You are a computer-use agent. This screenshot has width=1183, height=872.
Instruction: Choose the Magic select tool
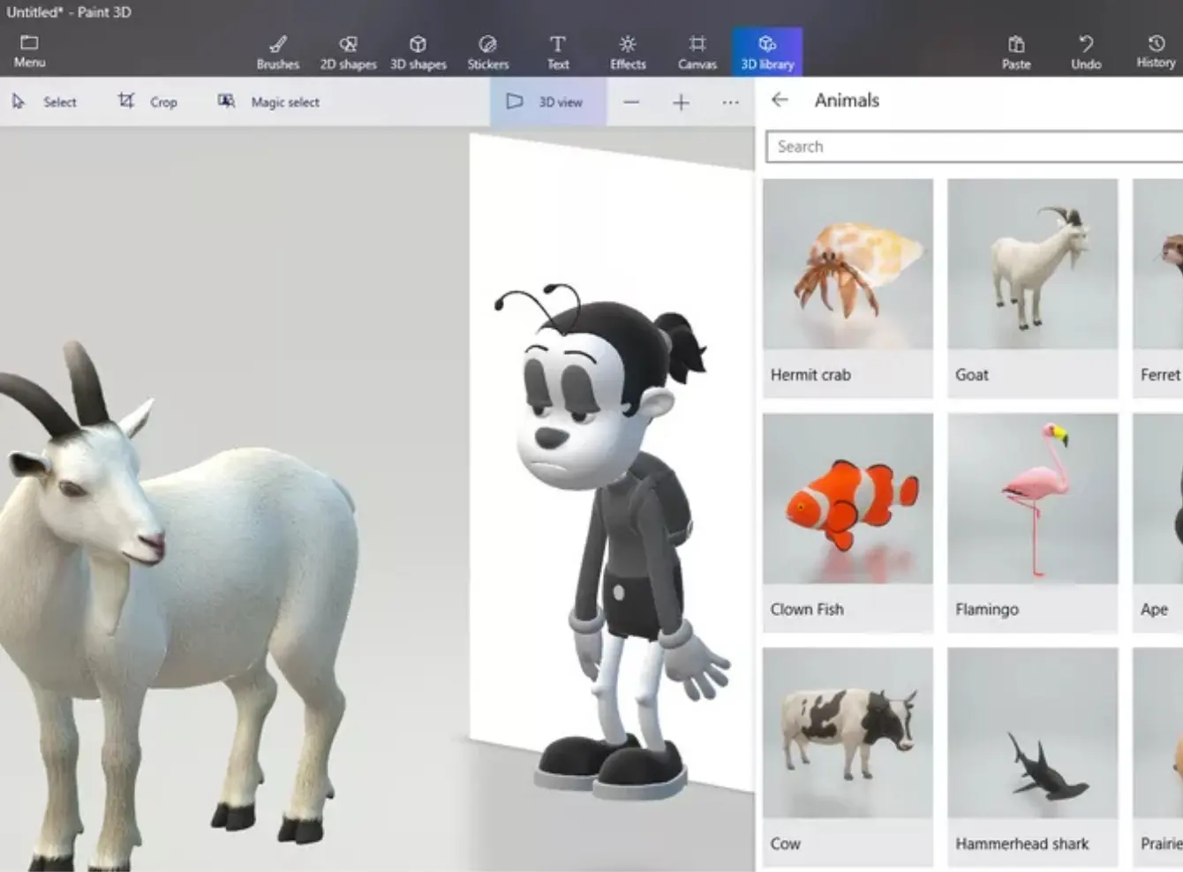pos(269,102)
